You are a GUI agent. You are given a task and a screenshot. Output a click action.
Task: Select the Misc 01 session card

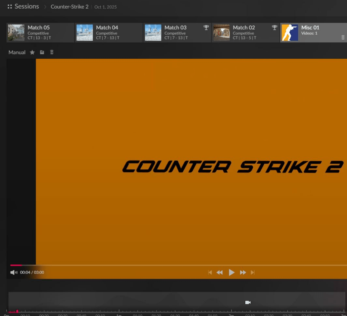[x=313, y=32]
